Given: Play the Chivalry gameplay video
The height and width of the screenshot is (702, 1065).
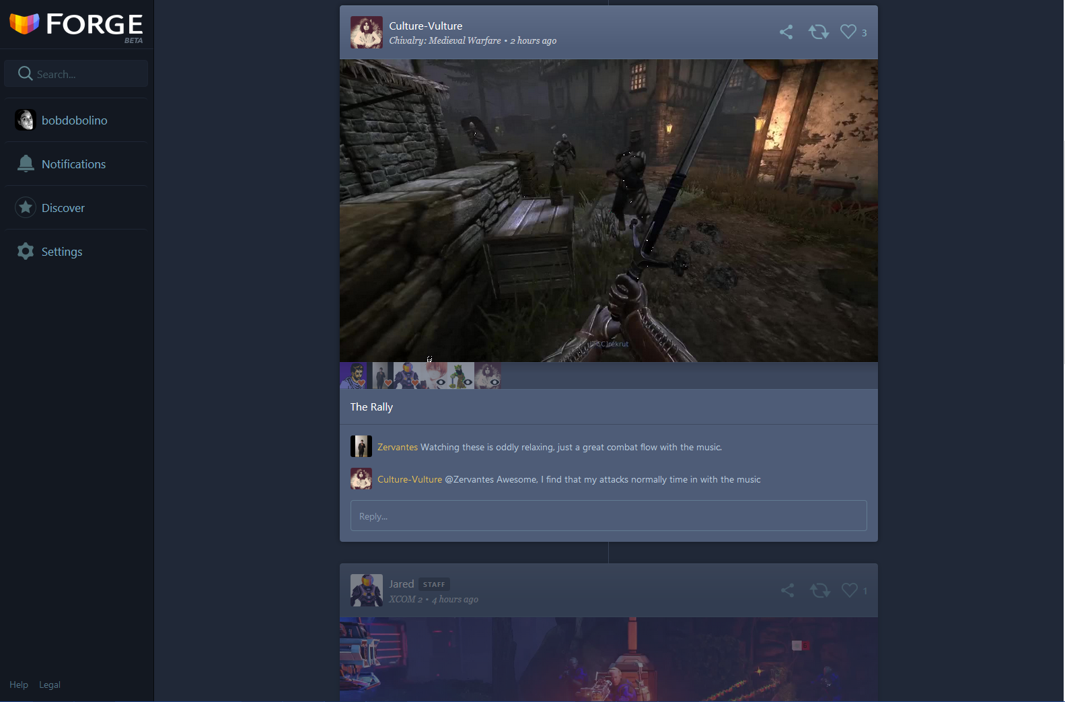Looking at the screenshot, I should pyautogui.click(x=608, y=211).
